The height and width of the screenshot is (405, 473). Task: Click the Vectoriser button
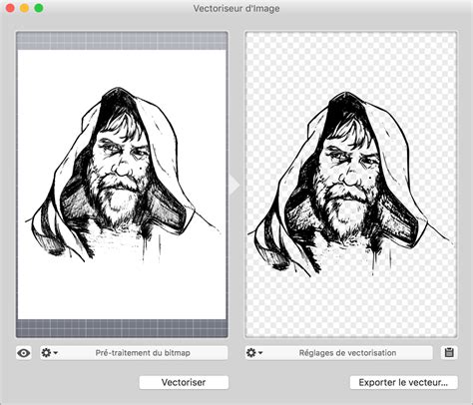[184, 382]
